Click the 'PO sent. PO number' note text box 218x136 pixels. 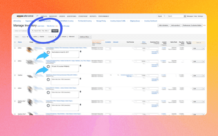(65, 68)
